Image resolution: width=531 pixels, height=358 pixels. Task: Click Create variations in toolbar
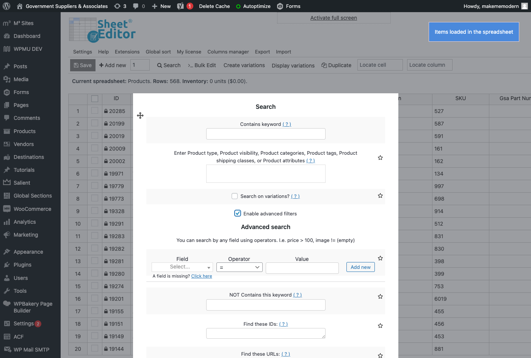[x=244, y=65]
